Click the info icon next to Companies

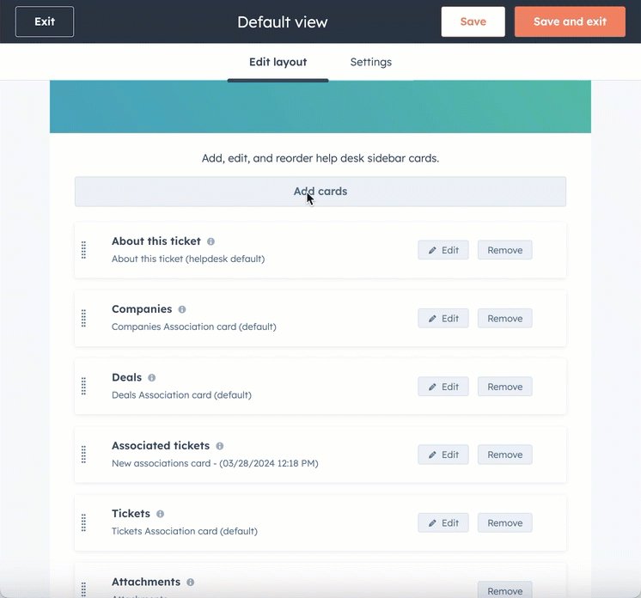[182, 309]
